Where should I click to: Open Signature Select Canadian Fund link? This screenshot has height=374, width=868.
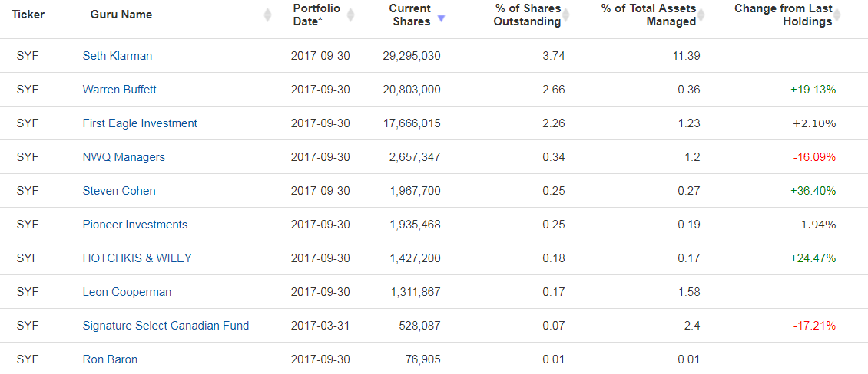pos(166,326)
